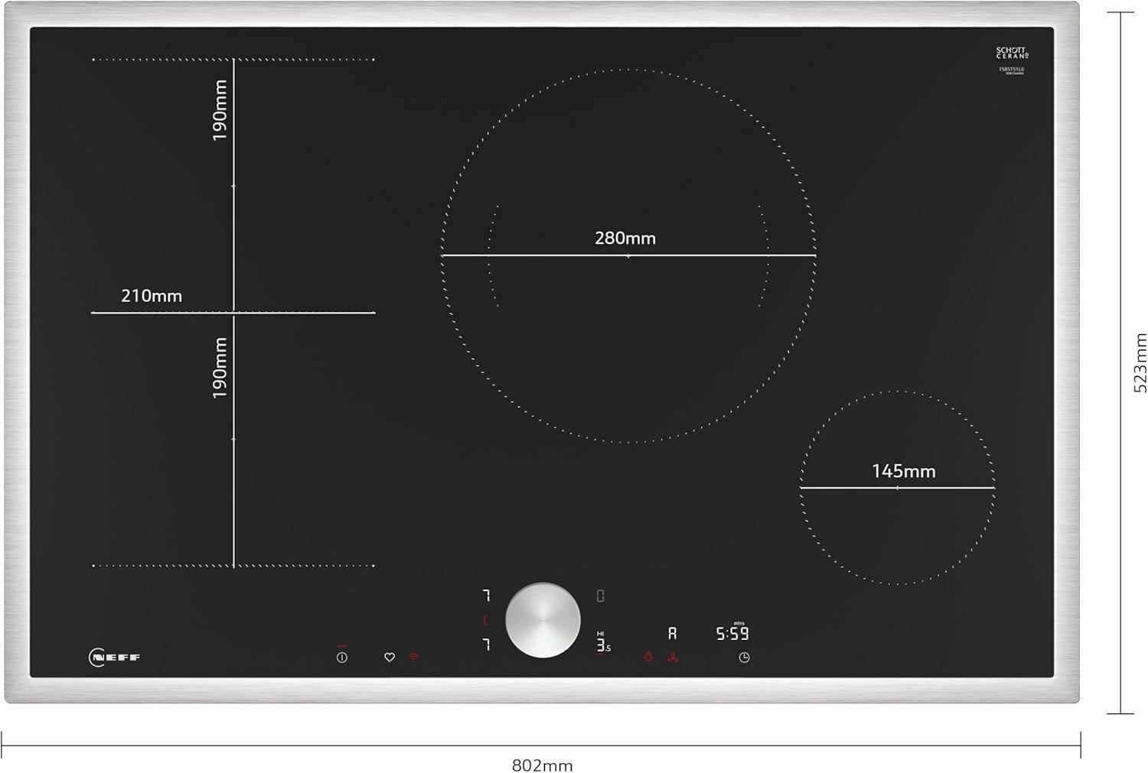
Task: Tap the red flex zone link indicator
Action: [485, 620]
